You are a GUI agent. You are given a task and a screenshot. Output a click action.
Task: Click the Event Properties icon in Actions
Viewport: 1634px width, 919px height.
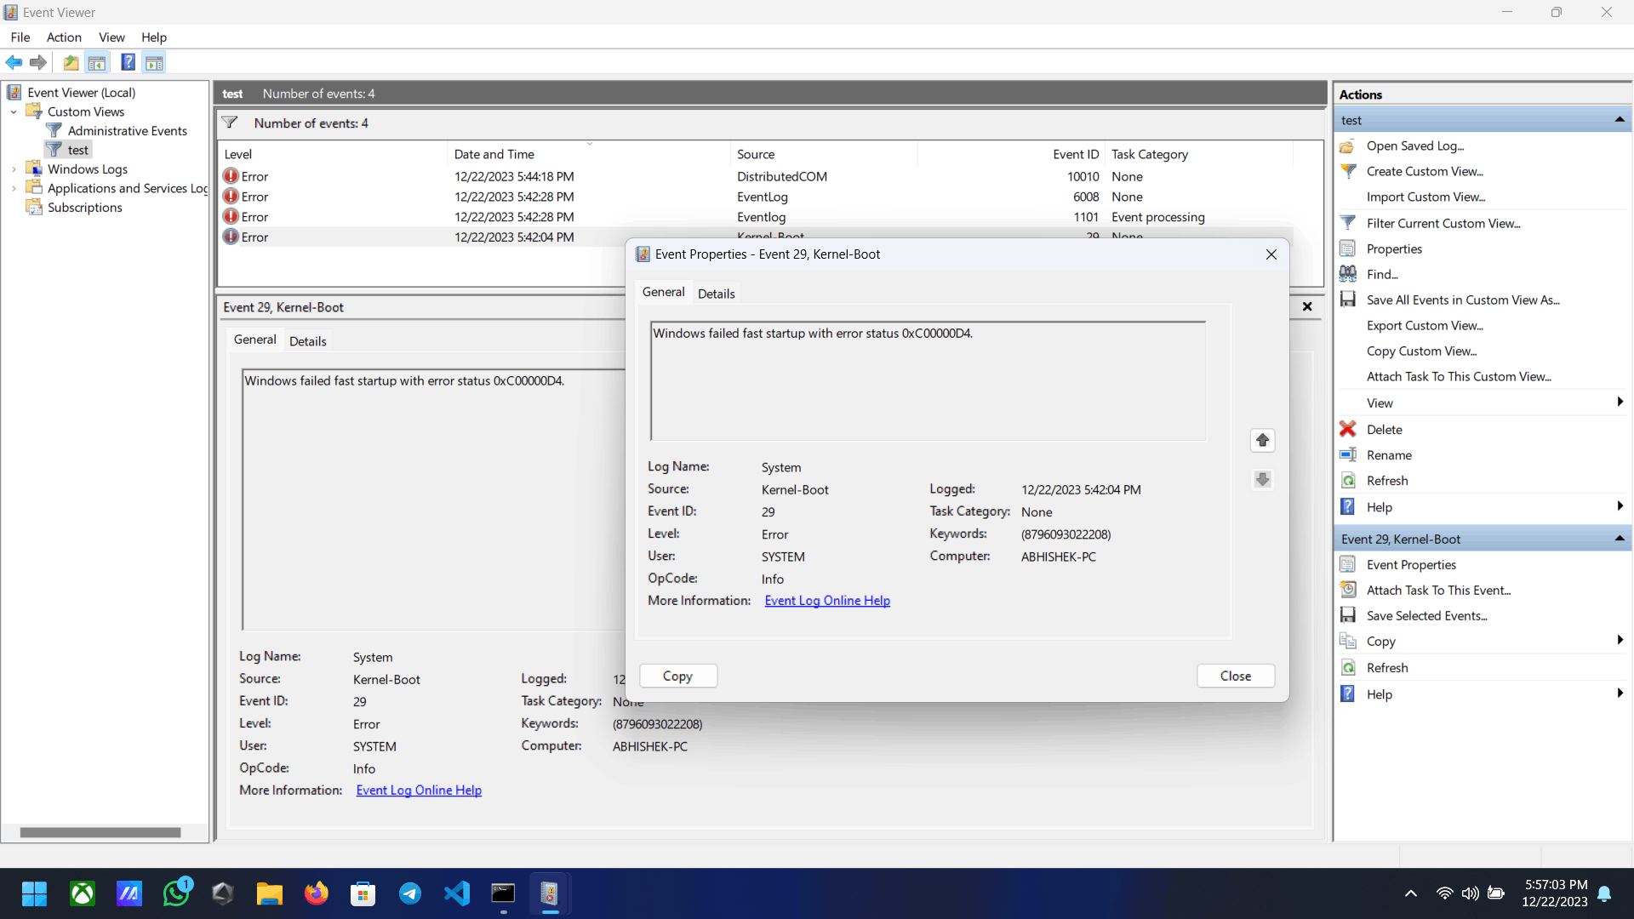pos(1348,564)
